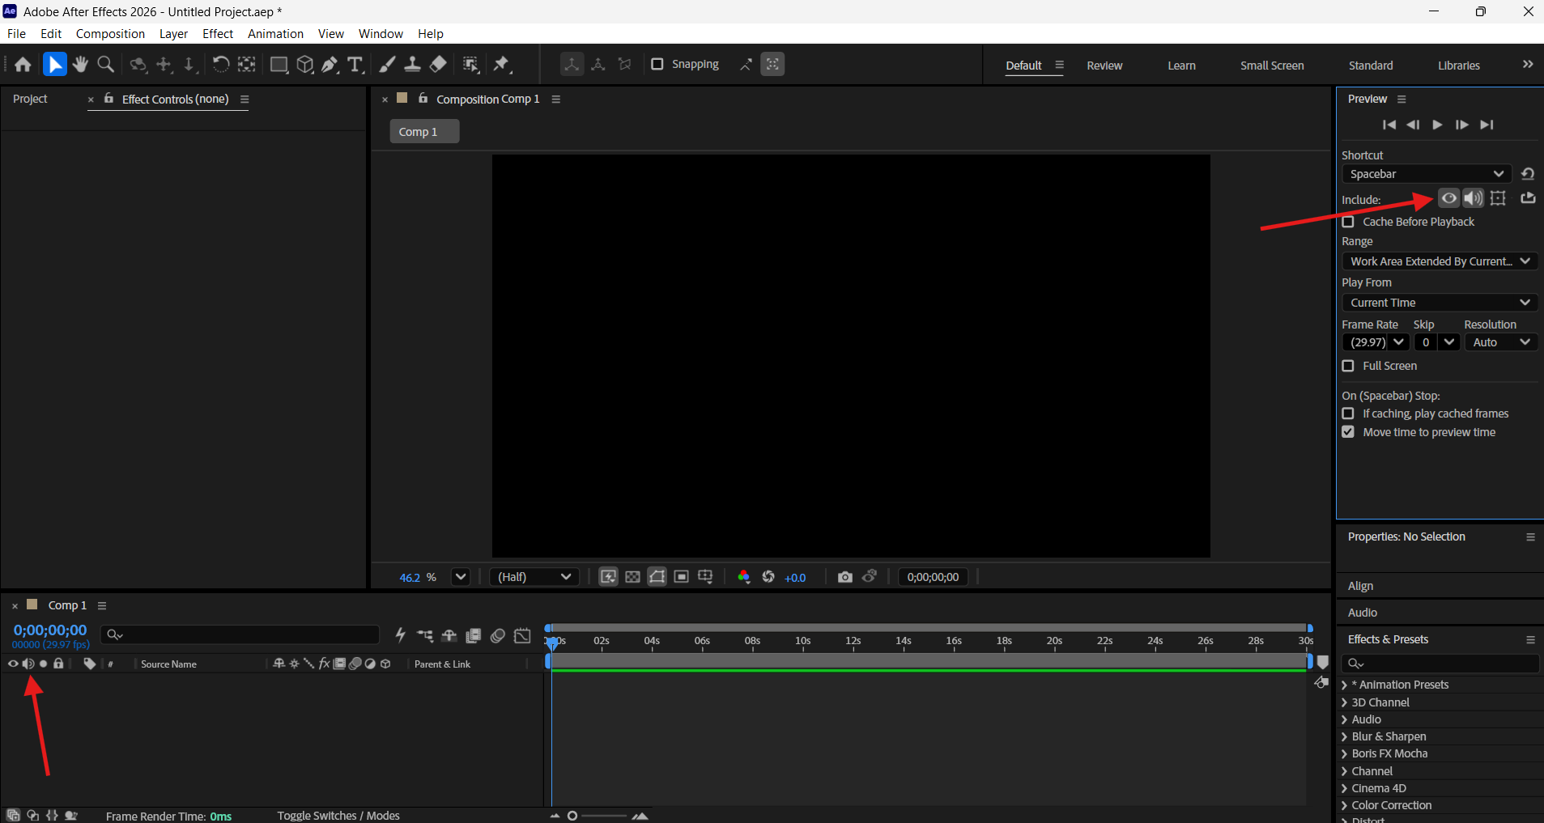Enable Motion Blur icon in timeline

(x=498, y=636)
